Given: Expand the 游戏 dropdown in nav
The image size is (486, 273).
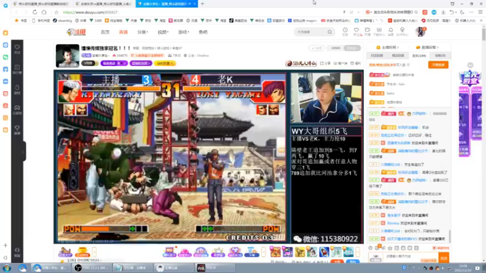Looking at the screenshot, I should tap(183, 32).
